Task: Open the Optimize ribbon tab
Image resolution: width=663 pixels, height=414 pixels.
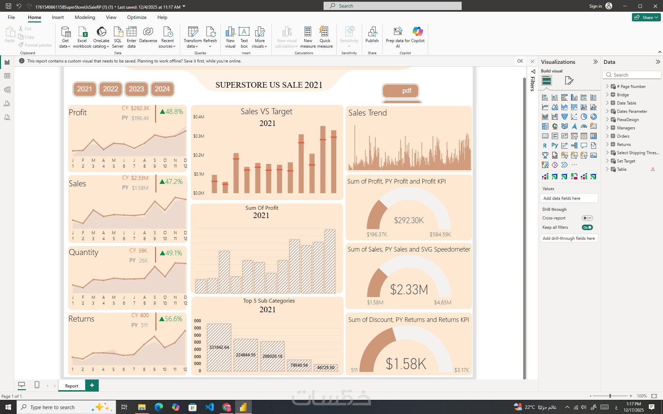Action: [136, 17]
